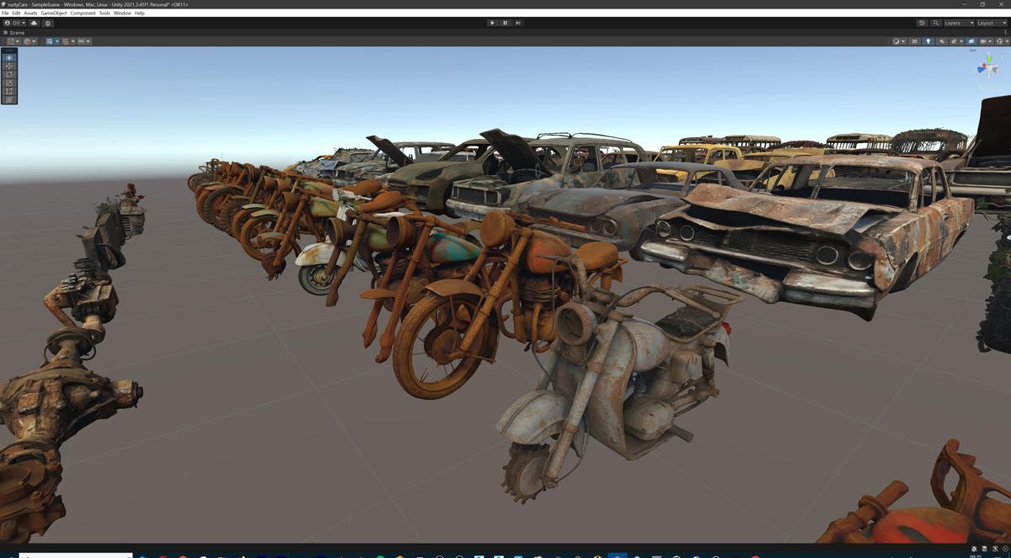
Task: Select the Move tool
Action: 8,66
